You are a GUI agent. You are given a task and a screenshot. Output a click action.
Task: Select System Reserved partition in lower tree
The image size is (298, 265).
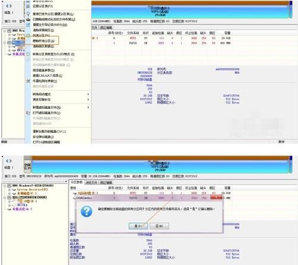[32, 189]
